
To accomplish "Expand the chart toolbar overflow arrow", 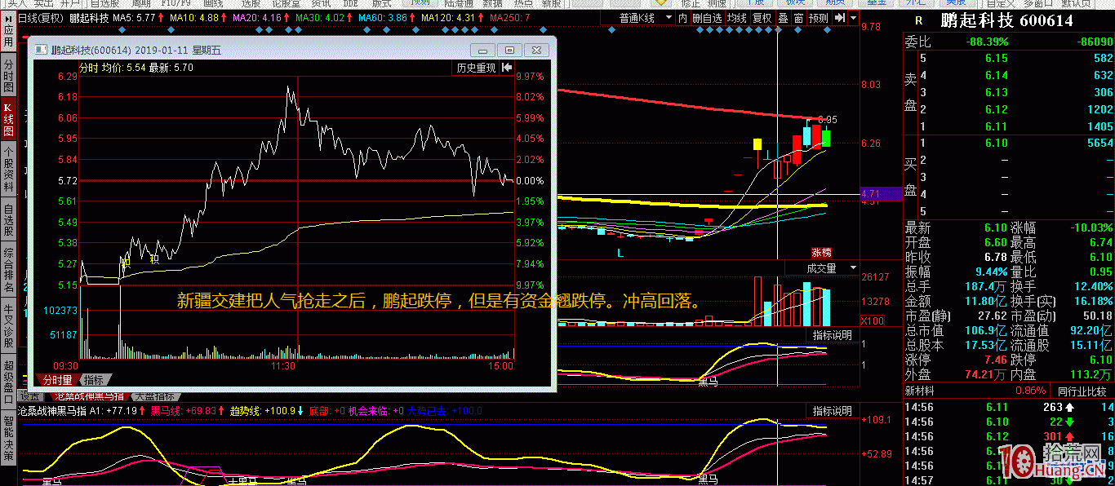I will point(853,18).
